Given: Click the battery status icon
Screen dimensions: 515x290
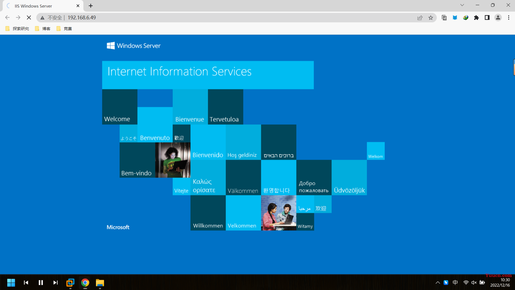Looking at the screenshot, I should 482,282.
